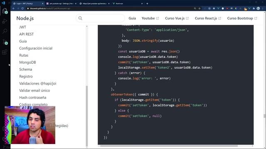Click the orange folder extension icon
Screen dimensions: 266x149
coord(245,9)
